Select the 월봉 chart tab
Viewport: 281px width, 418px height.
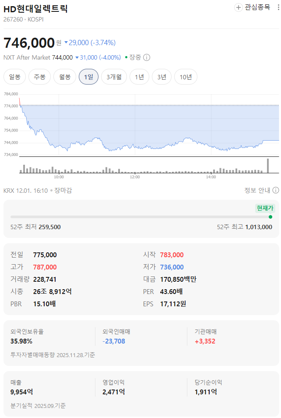65,77
